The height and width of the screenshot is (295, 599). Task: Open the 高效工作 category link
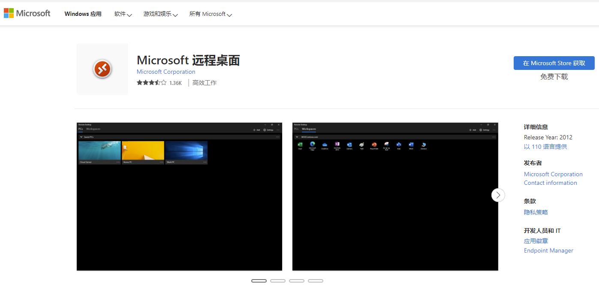pyautogui.click(x=205, y=83)
